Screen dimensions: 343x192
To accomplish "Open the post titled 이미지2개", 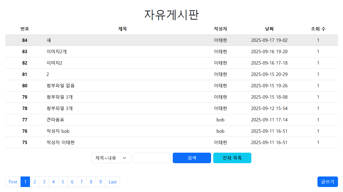I will (57, 52).
